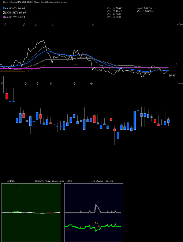
Task: Click the 'Pre V: 0.029 M' volume text
Action: tap(145, 11)
